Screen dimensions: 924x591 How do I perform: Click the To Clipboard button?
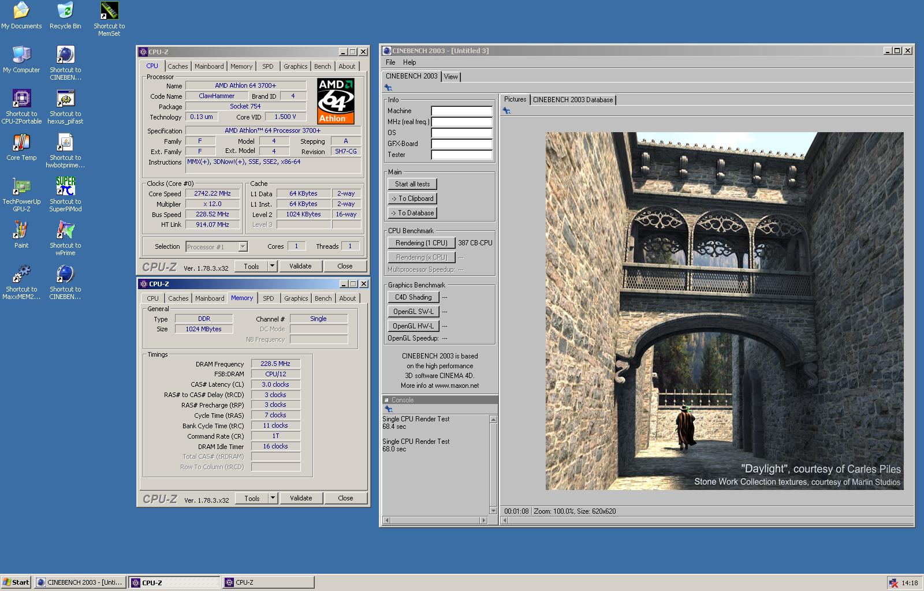point(412,199)
